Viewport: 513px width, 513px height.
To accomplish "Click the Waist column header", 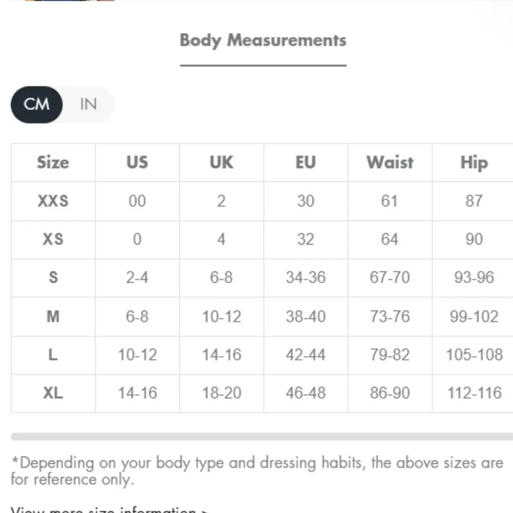I will coord(390,163).
